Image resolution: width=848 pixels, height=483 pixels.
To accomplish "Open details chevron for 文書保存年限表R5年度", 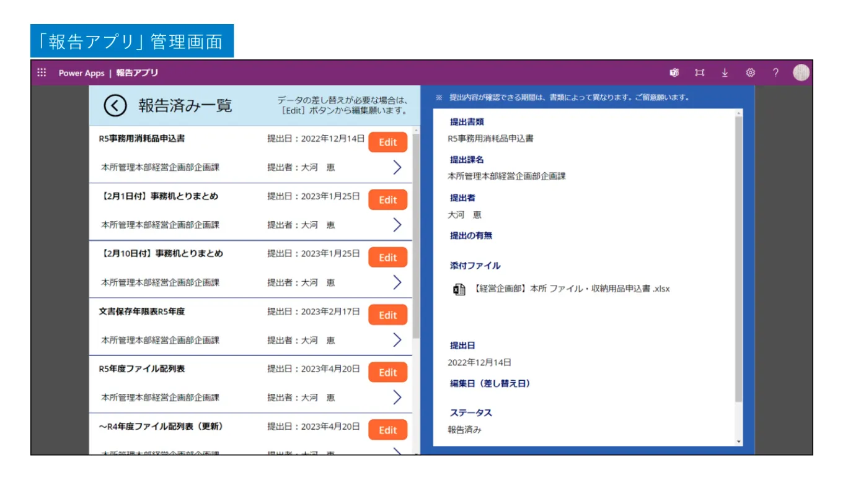I will tap(397, 340).
